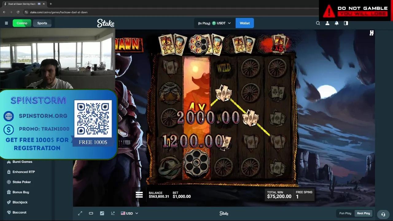This screenshot has height=221, width=393.
Task: Open live support headset icon
Action: pyautogui.click(x=383, y=214)
